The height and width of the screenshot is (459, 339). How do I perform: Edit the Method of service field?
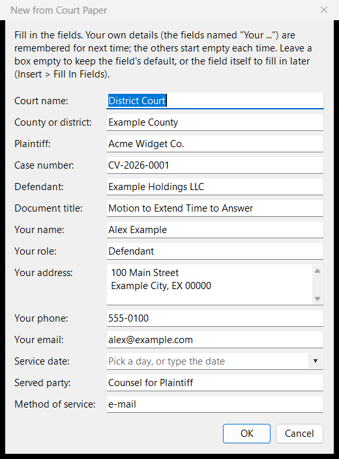(x=214, y=404)
